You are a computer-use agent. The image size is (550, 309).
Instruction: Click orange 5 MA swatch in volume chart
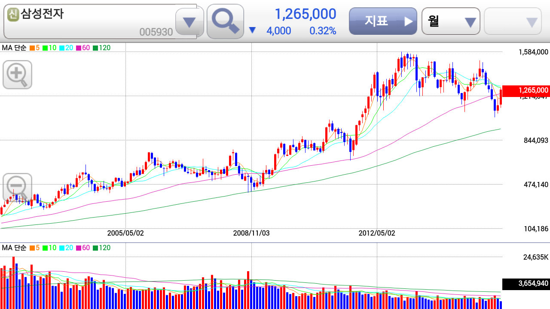tap(32, 248)
